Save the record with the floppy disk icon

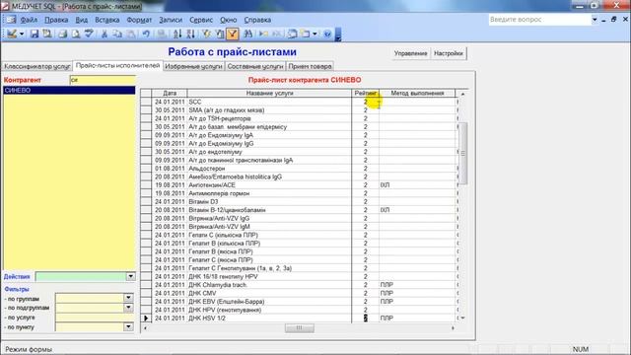pyautogui.click(x=35, y=34)
